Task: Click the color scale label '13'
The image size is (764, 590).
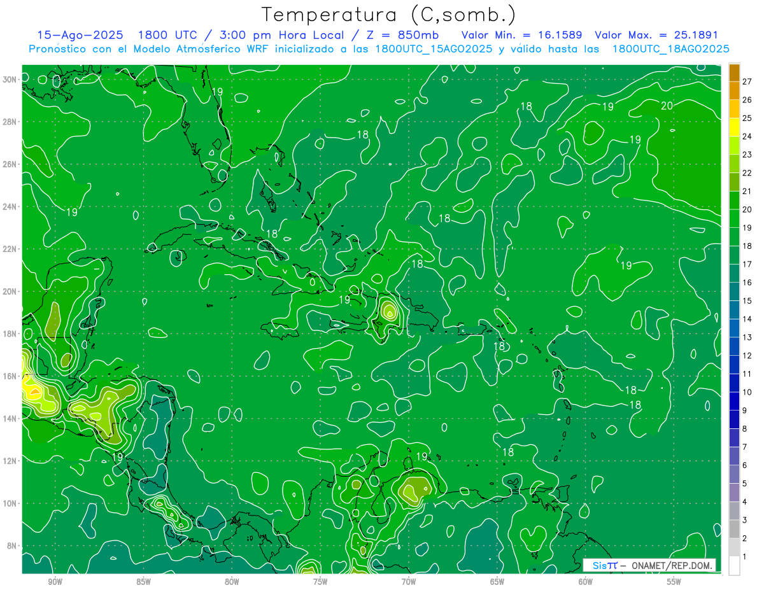Action: click(x=747, y=337)
